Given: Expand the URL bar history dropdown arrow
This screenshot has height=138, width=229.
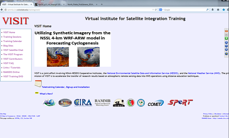Looking at the screenshot, I should (x=153, y=9).
